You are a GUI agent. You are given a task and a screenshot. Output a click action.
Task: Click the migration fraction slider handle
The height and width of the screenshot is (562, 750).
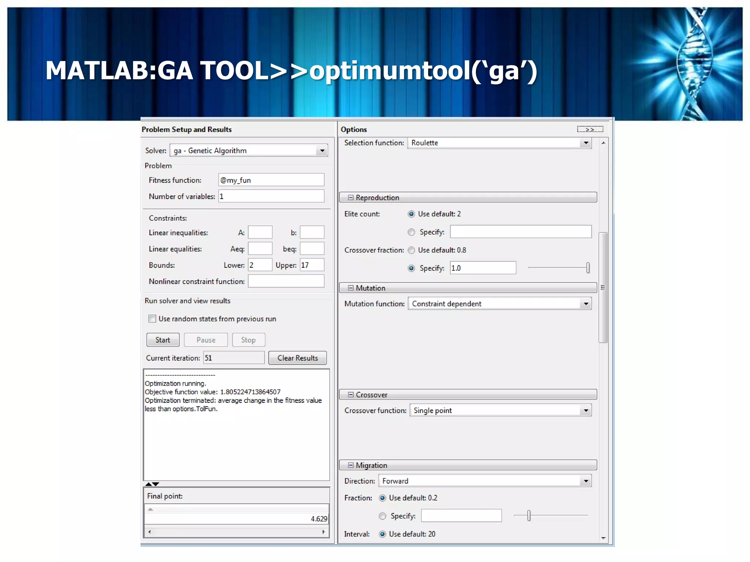[529, 516]
